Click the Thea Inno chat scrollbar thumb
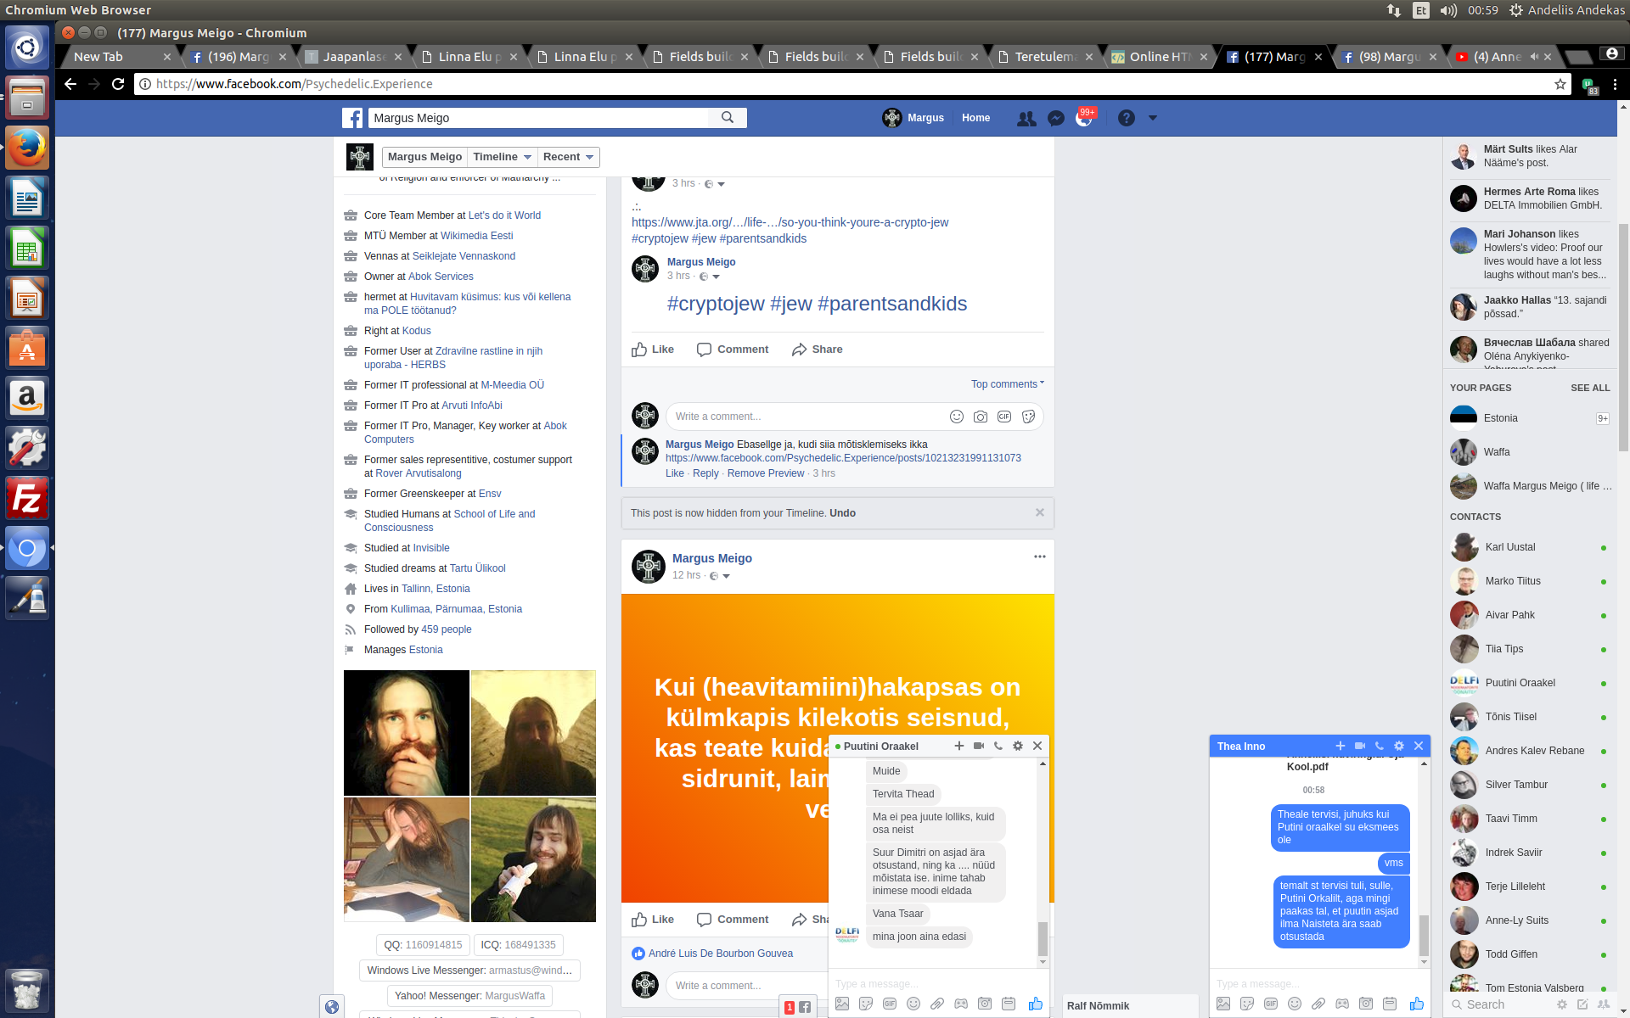The height and width of the screenshot is (1018, 1630). click(1424, 935)
